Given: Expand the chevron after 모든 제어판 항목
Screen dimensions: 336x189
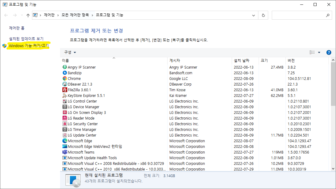Looking at the screenshot, I should (x=92, y=15).
